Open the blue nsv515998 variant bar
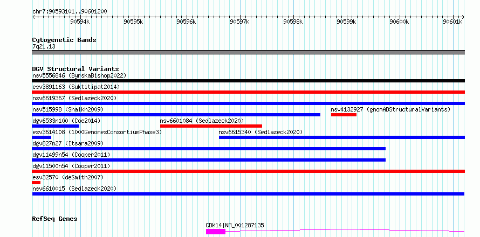This screenshot has height=237, width=480. 176,115
